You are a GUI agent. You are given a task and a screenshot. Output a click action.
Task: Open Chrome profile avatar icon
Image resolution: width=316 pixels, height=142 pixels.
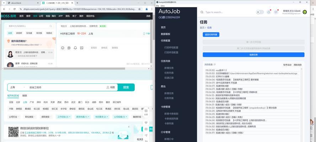146,9
